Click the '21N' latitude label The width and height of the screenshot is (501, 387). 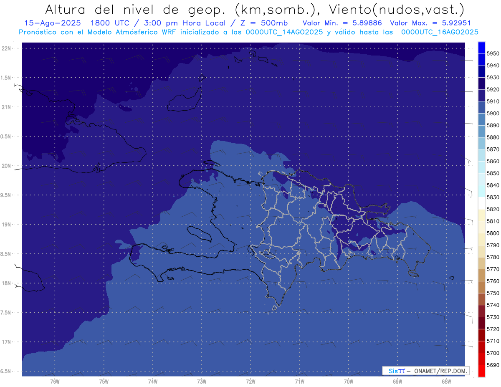point(7,107)
